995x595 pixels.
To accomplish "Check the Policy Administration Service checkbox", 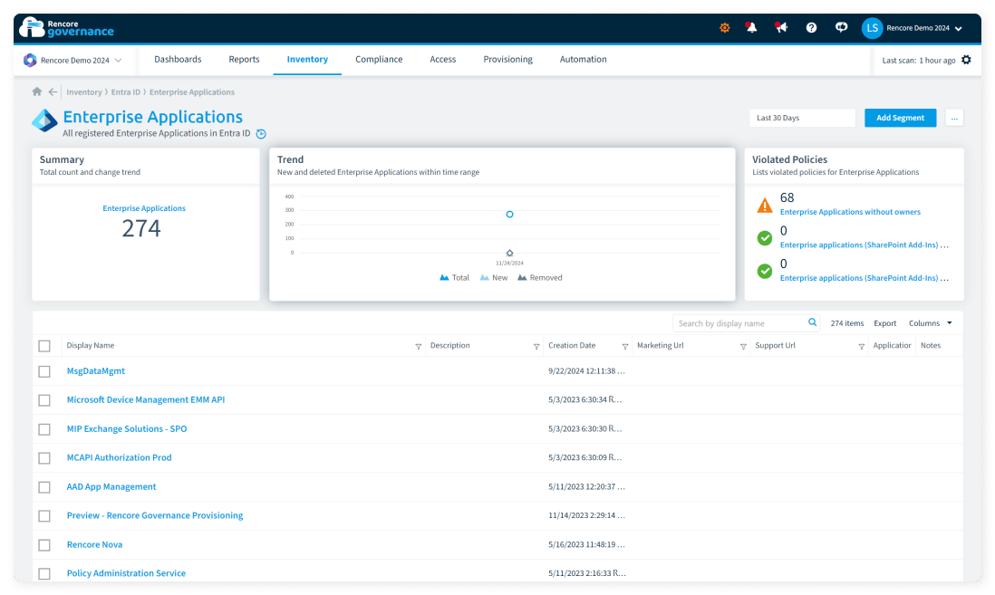I will click(44, 573).
